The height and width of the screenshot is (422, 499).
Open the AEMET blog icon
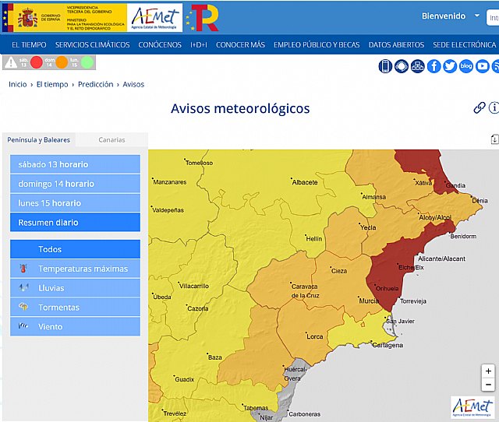[466, 66]
